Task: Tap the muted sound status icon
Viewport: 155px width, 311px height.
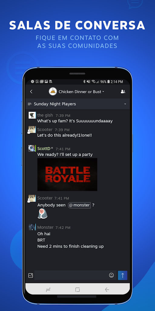Action: point(88,81)
